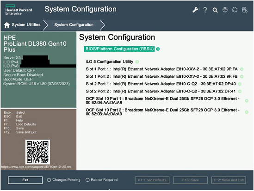Open BIOS/Platform Configuration (RBSU)
The image size is (254, 191).
point(119,49)
